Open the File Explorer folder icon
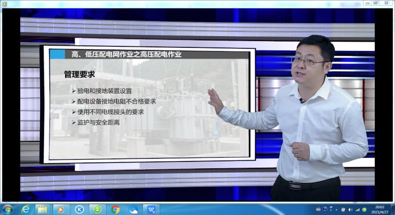Viewport: 395px width, 215px height. pyautogui.click(x=42, y=209)
